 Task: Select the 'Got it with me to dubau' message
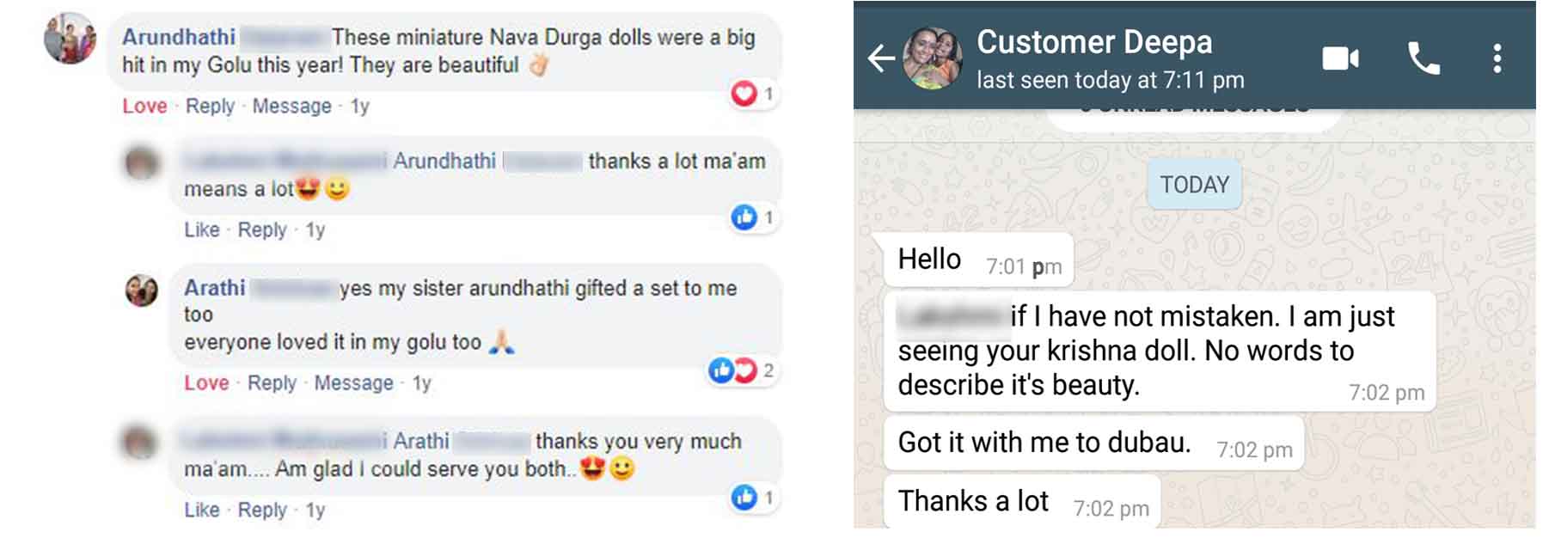tap(1093, 443)
